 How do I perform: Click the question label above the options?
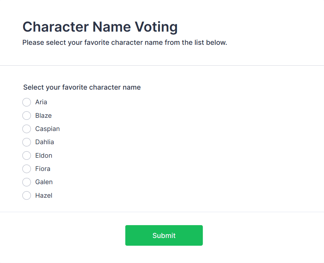82,87
